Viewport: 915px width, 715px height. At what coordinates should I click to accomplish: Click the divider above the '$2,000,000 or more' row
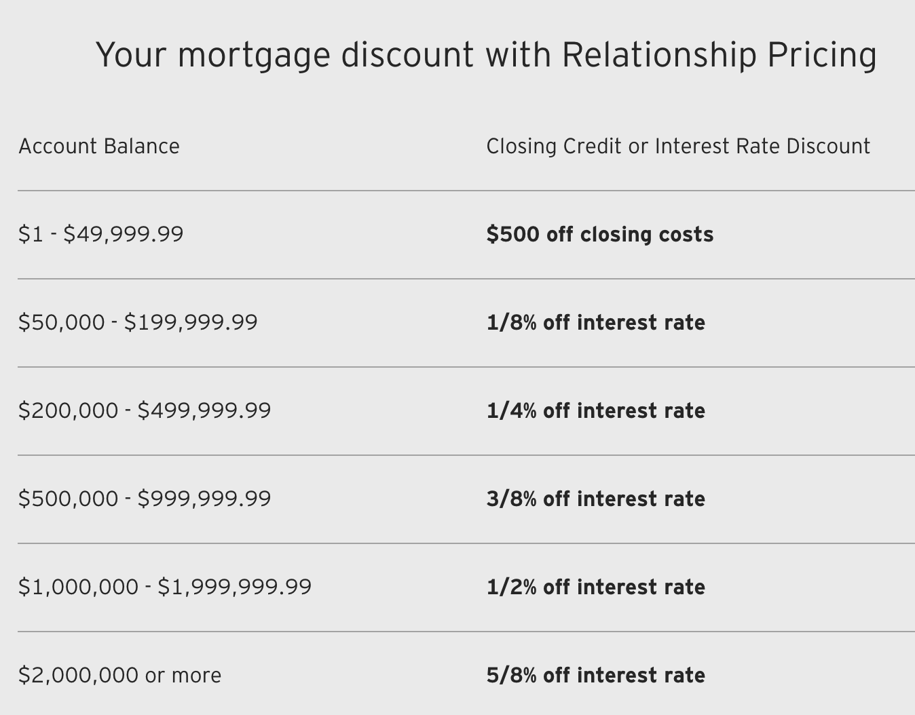point(466,632)
